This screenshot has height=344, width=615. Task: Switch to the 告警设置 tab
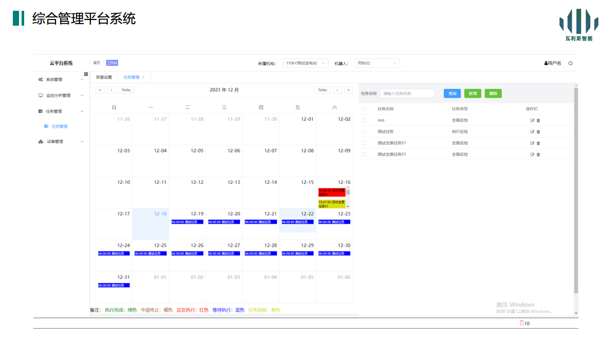pos(104,78)
